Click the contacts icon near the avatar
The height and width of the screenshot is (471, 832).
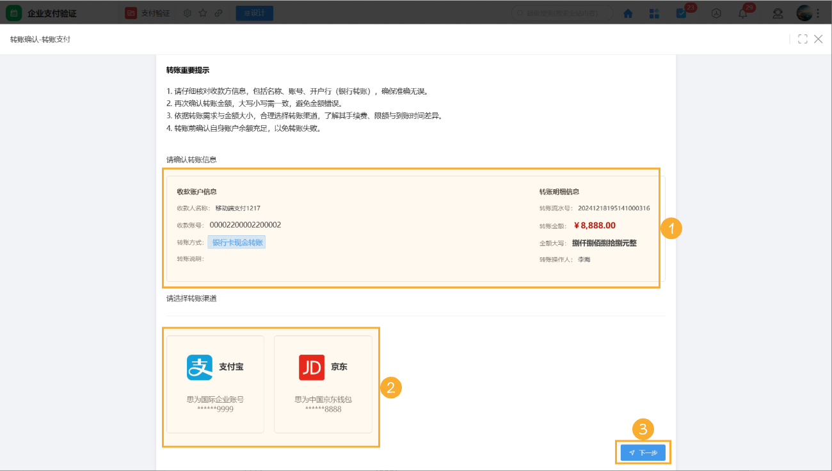[x=777, y=13]
